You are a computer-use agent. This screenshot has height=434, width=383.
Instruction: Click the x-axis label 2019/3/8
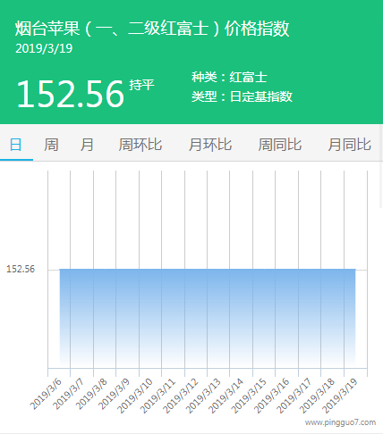[x=91, y=394]
